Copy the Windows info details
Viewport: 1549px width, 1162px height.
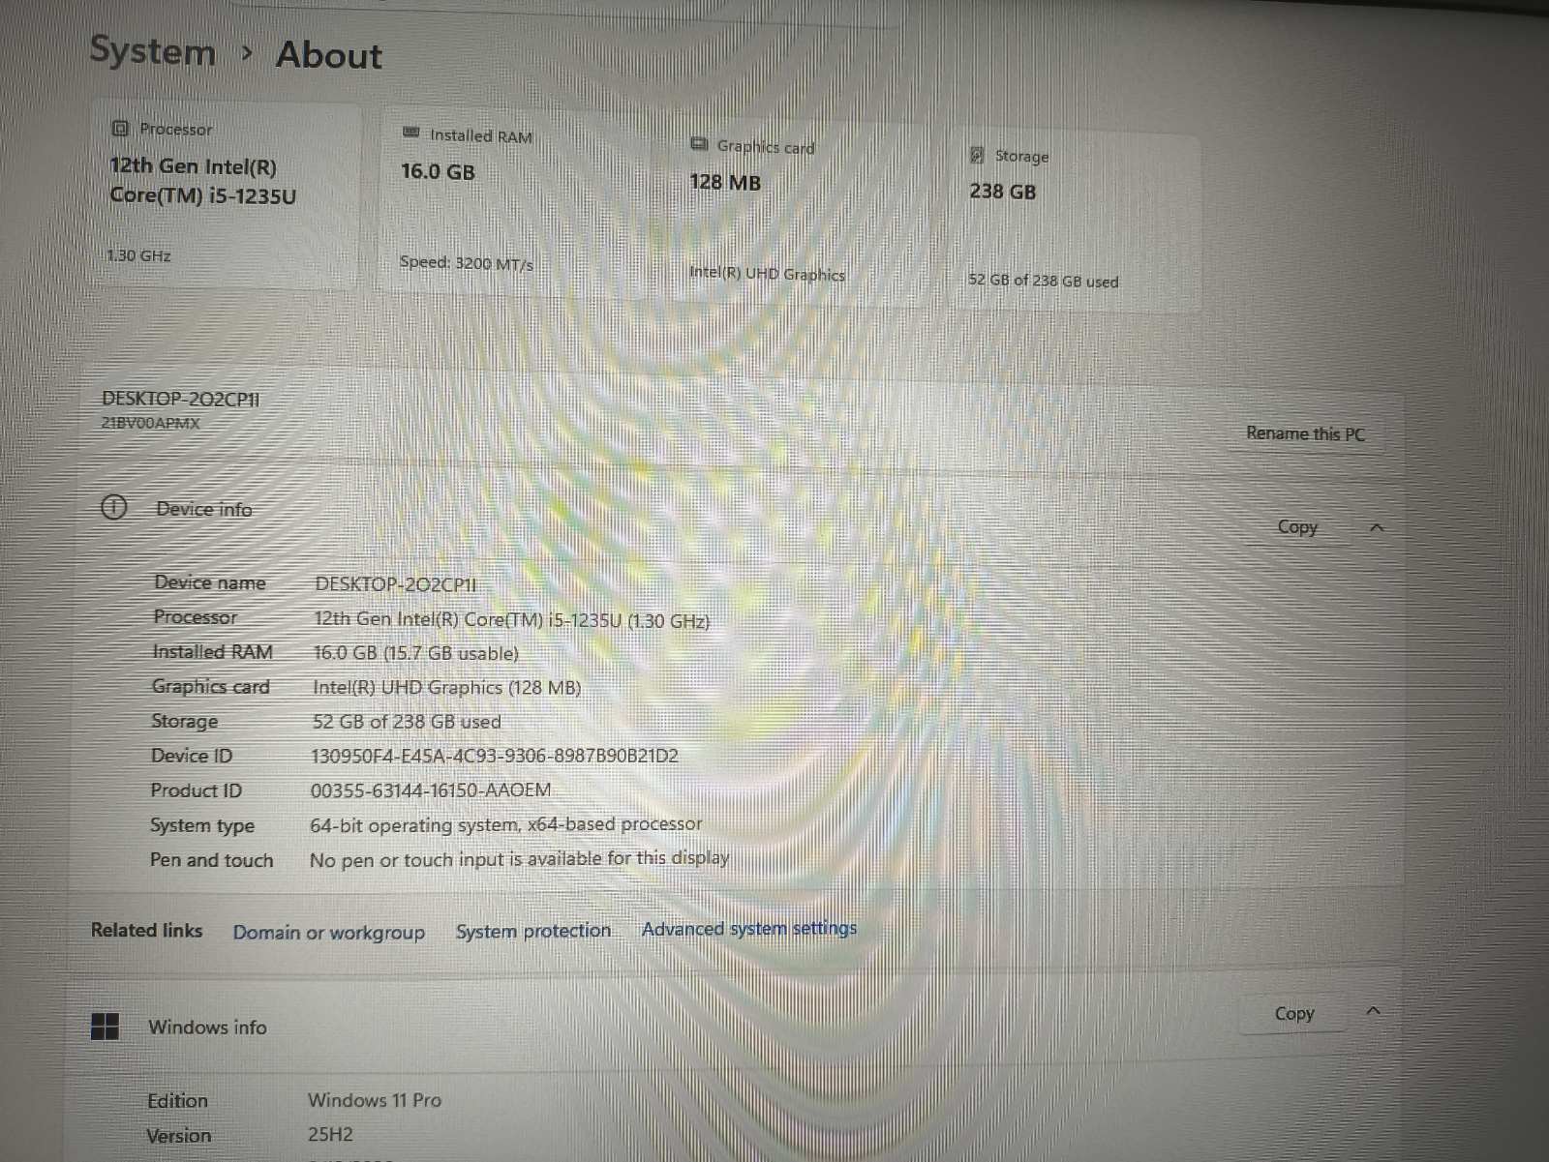point(1294,1014)
